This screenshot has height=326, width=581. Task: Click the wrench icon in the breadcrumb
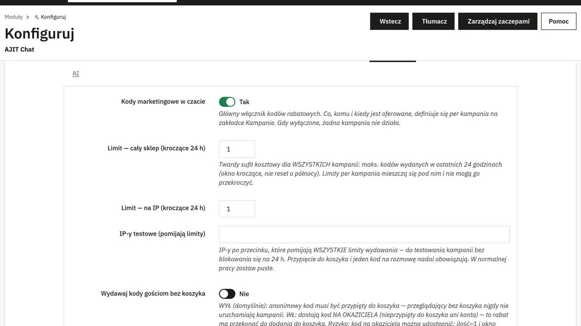(37, 17)
